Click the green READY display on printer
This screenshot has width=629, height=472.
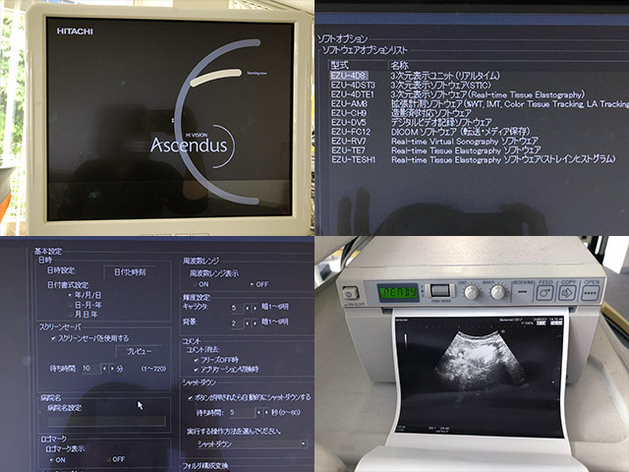(397, 292)
